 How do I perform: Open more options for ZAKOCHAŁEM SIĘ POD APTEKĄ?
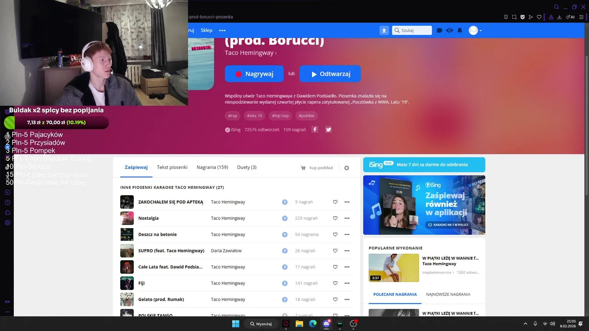click(347, 202)
